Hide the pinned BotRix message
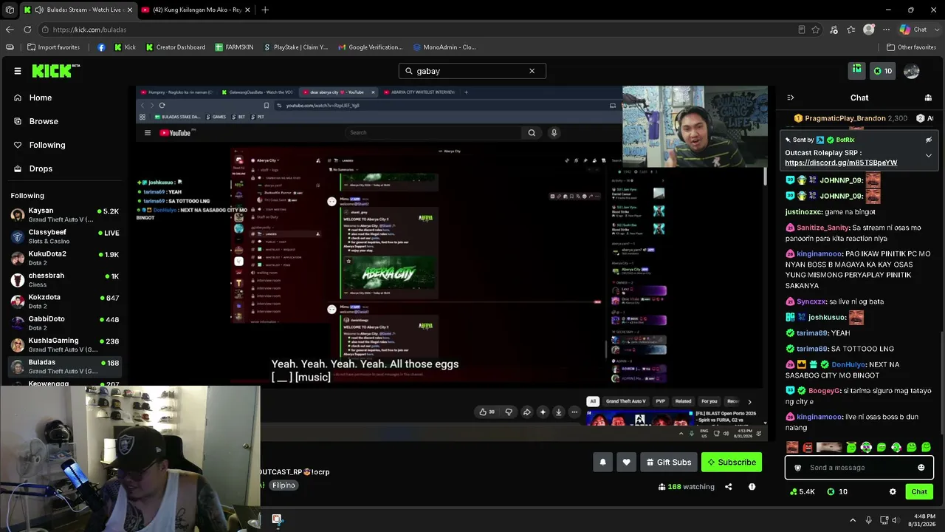Image resolution: width=945 pixels, height=532 pixels. (929, 140)
